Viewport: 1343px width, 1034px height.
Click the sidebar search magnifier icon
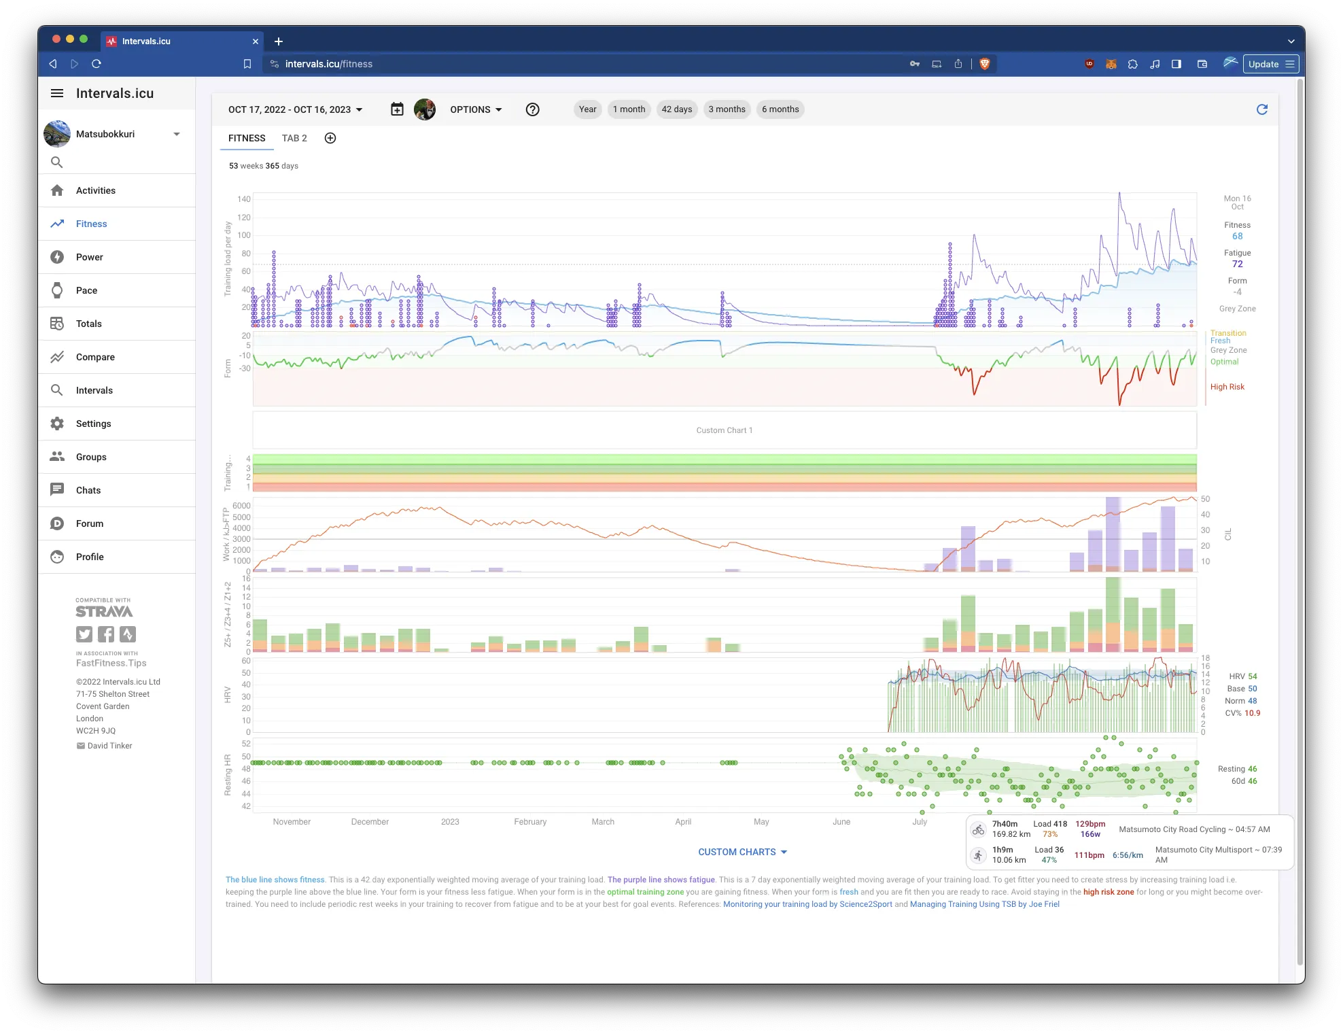[x=57, y=162]
